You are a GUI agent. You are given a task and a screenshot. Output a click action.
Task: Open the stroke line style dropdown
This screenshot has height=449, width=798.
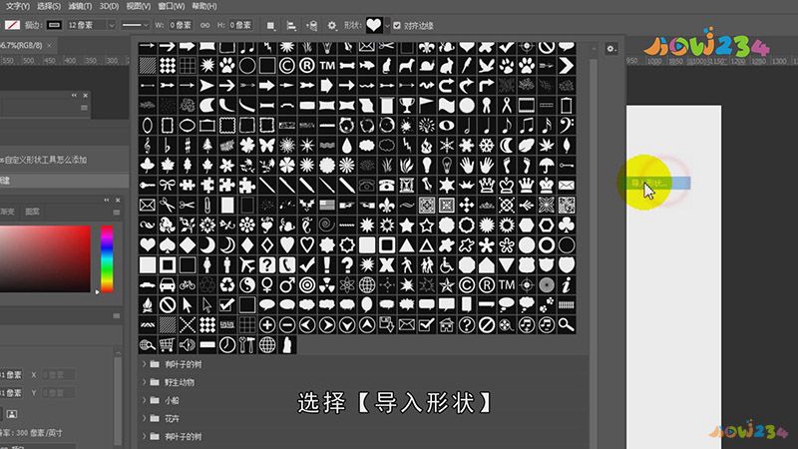coord(136,25)
